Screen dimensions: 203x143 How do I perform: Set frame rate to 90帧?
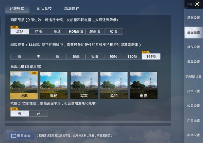coord(113,57)
